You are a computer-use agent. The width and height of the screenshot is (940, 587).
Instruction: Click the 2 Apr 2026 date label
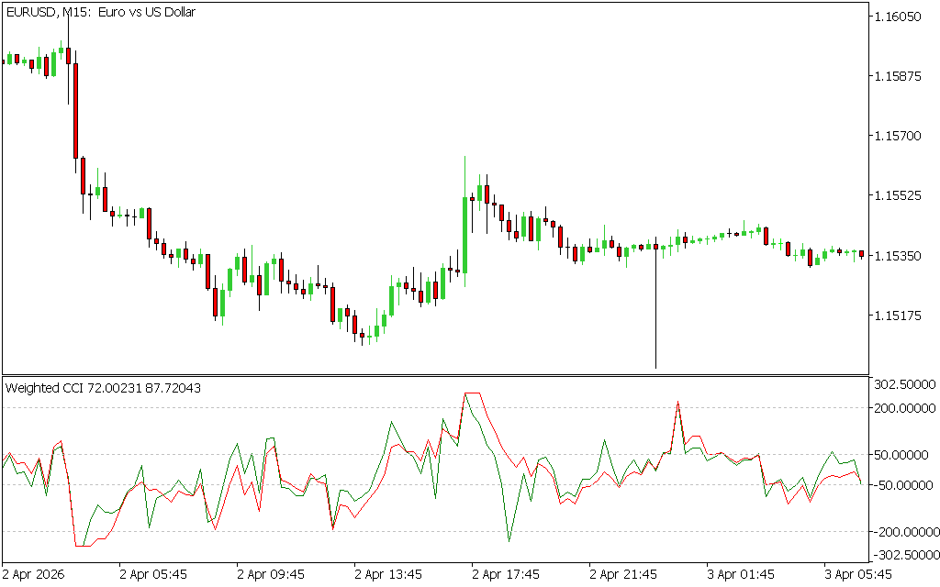coord(35,574)
